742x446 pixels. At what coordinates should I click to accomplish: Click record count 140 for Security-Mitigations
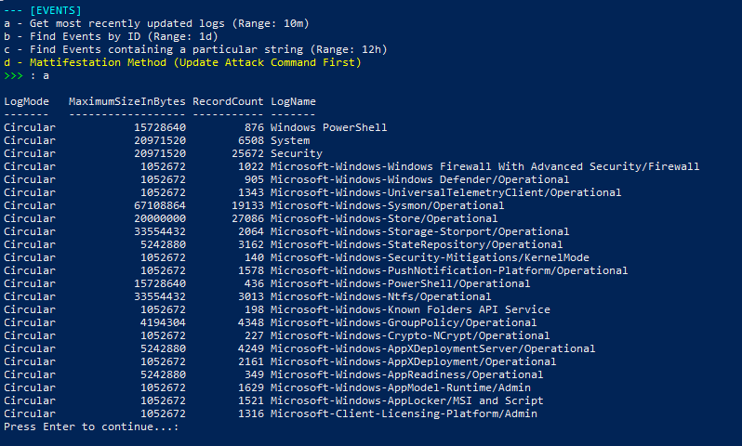[x=254, y=257]
